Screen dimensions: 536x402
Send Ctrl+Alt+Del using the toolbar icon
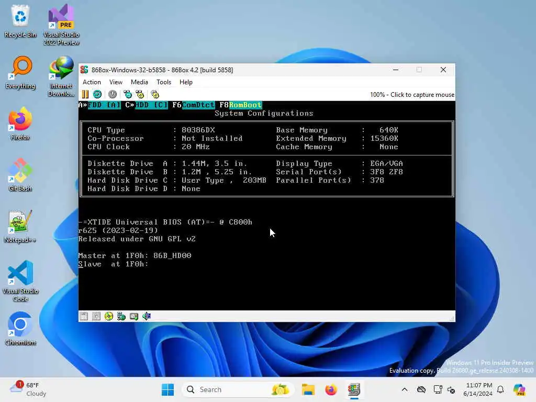click(x=128, y=94)
